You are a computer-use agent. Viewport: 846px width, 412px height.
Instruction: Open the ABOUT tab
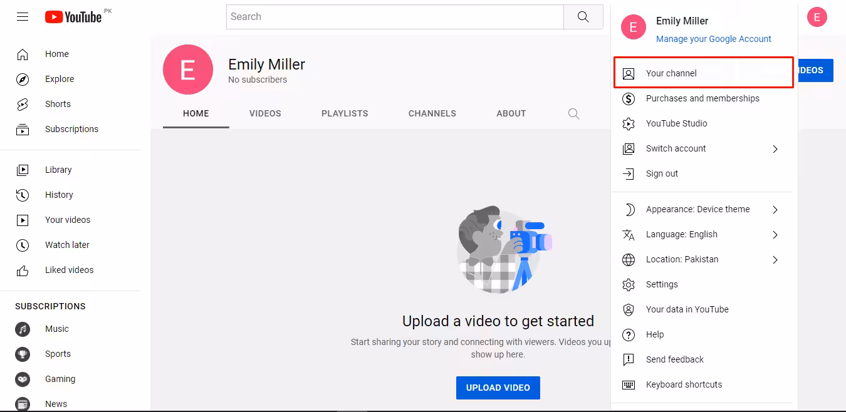coord(511,113)
